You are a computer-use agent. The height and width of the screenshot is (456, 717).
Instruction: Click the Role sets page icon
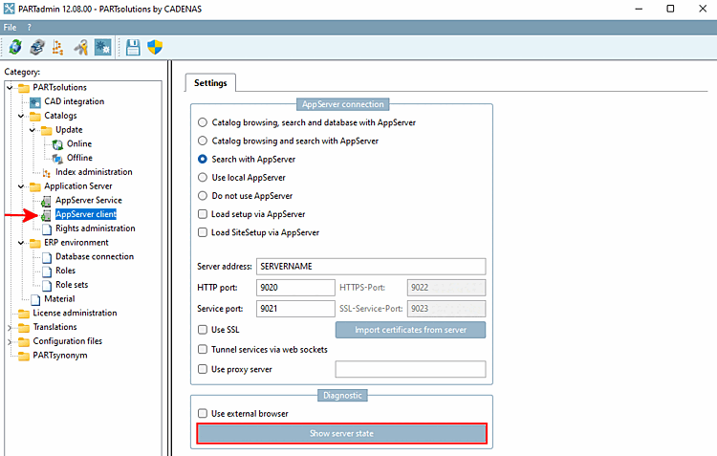click(x=47, y=286)
